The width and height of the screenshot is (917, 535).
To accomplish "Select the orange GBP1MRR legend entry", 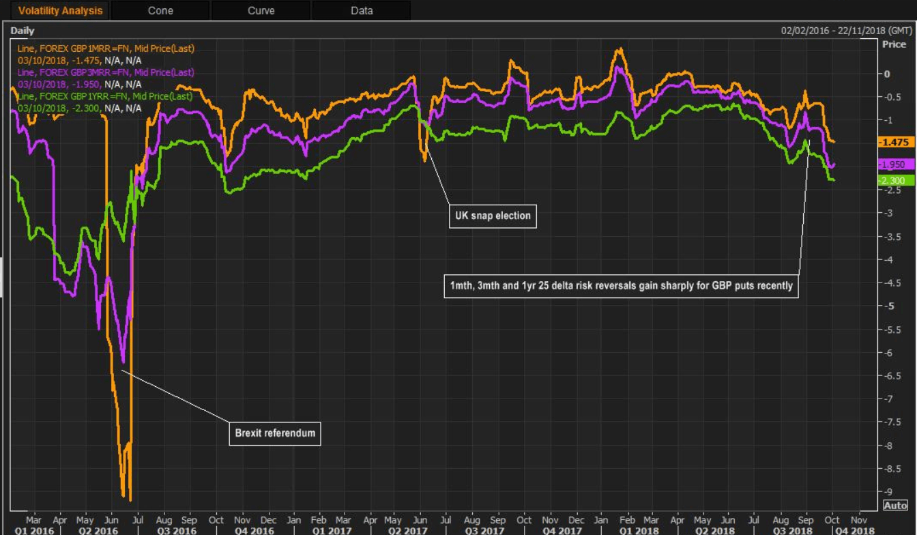I will tap(106, 49).
